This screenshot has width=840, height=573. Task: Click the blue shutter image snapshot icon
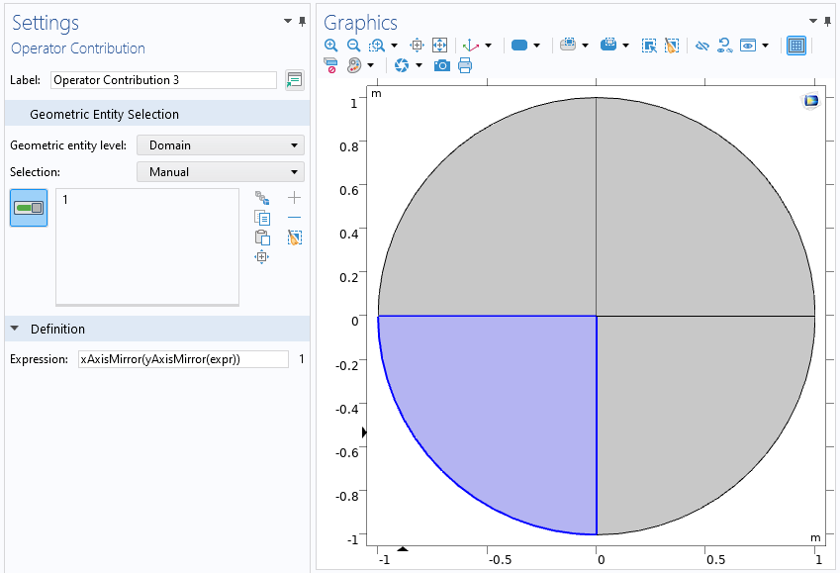[x=402, y=66]
